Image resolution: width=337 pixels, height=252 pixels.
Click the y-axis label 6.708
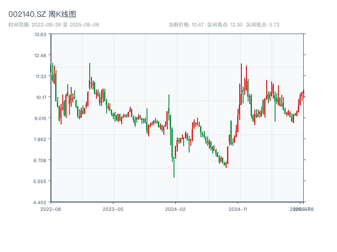tap(40, 160)
